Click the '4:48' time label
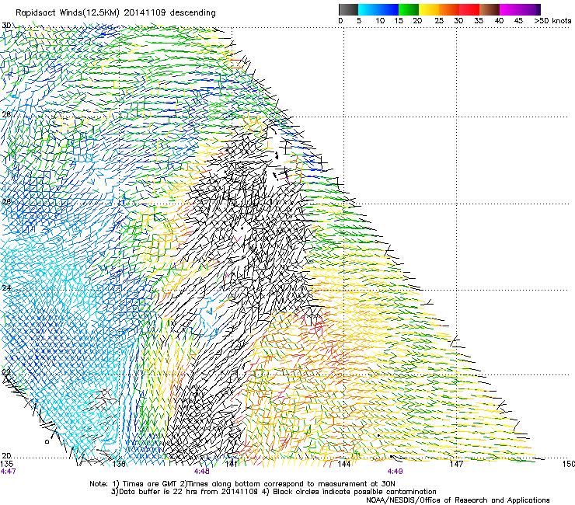Viewport: 575px width, 505px height. click(202, 472)
